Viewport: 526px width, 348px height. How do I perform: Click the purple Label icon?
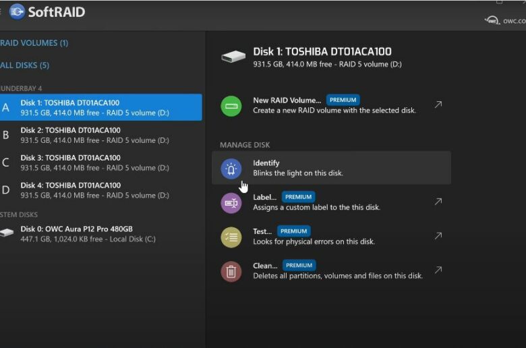point(231,203)
